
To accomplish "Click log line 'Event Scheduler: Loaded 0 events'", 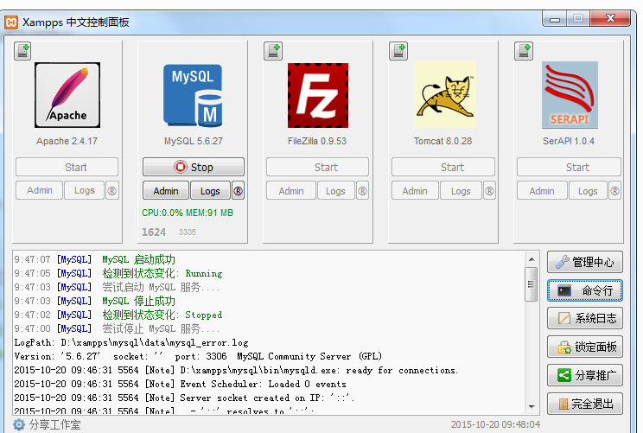I will click(181, 384).
